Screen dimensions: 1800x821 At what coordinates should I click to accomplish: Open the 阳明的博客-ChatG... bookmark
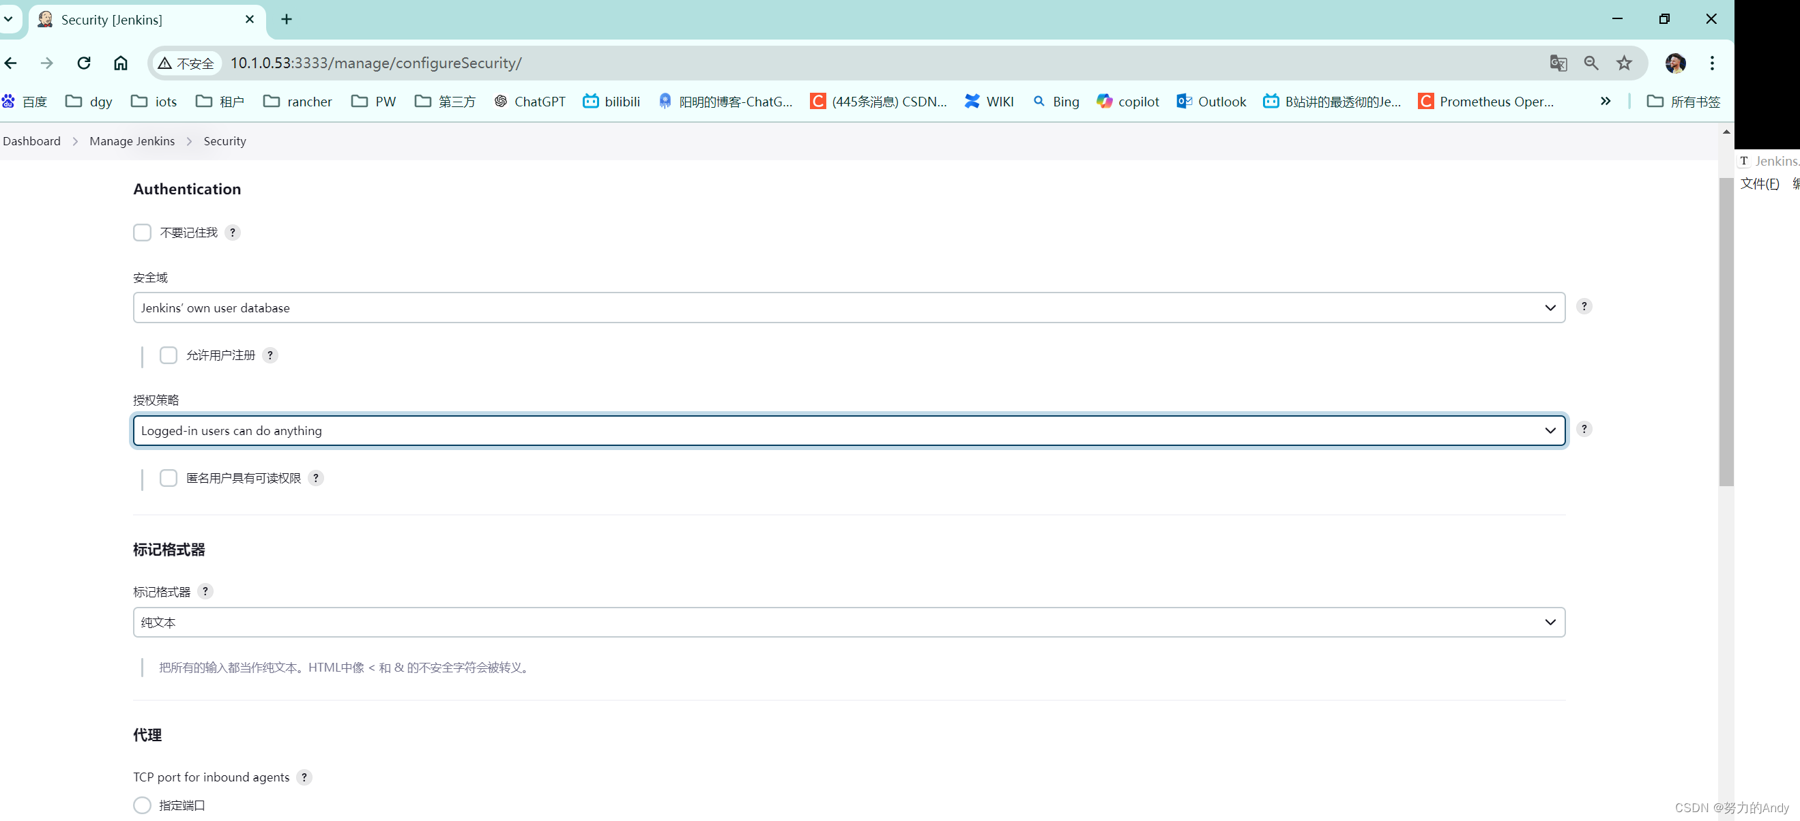pyautogui.click(x=726, y=102)
